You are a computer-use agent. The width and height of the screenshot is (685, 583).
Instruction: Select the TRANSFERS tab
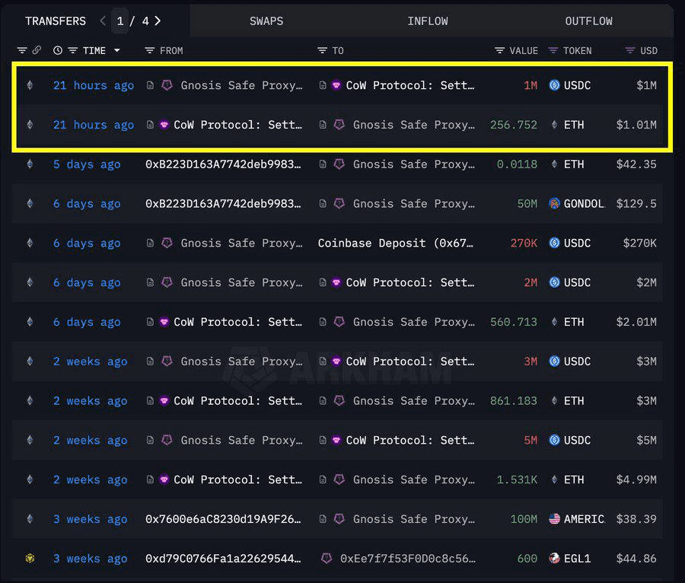coord(56,21)
